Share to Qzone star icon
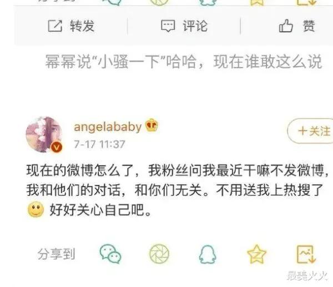The image size is (333, 287). point(256,254)
